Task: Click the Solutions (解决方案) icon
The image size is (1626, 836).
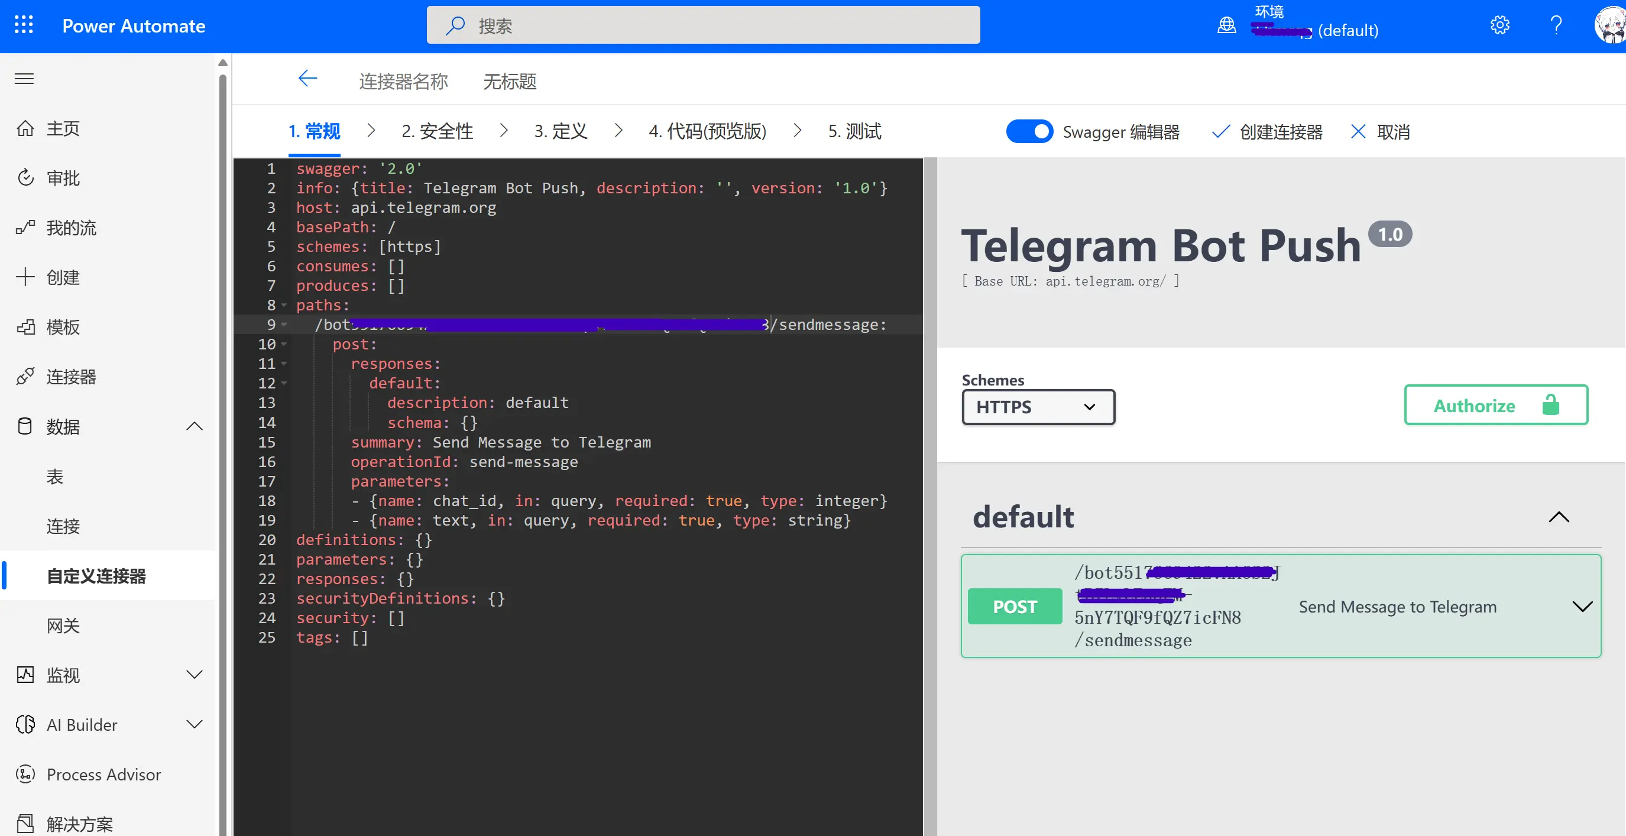Action: (25, 824)
